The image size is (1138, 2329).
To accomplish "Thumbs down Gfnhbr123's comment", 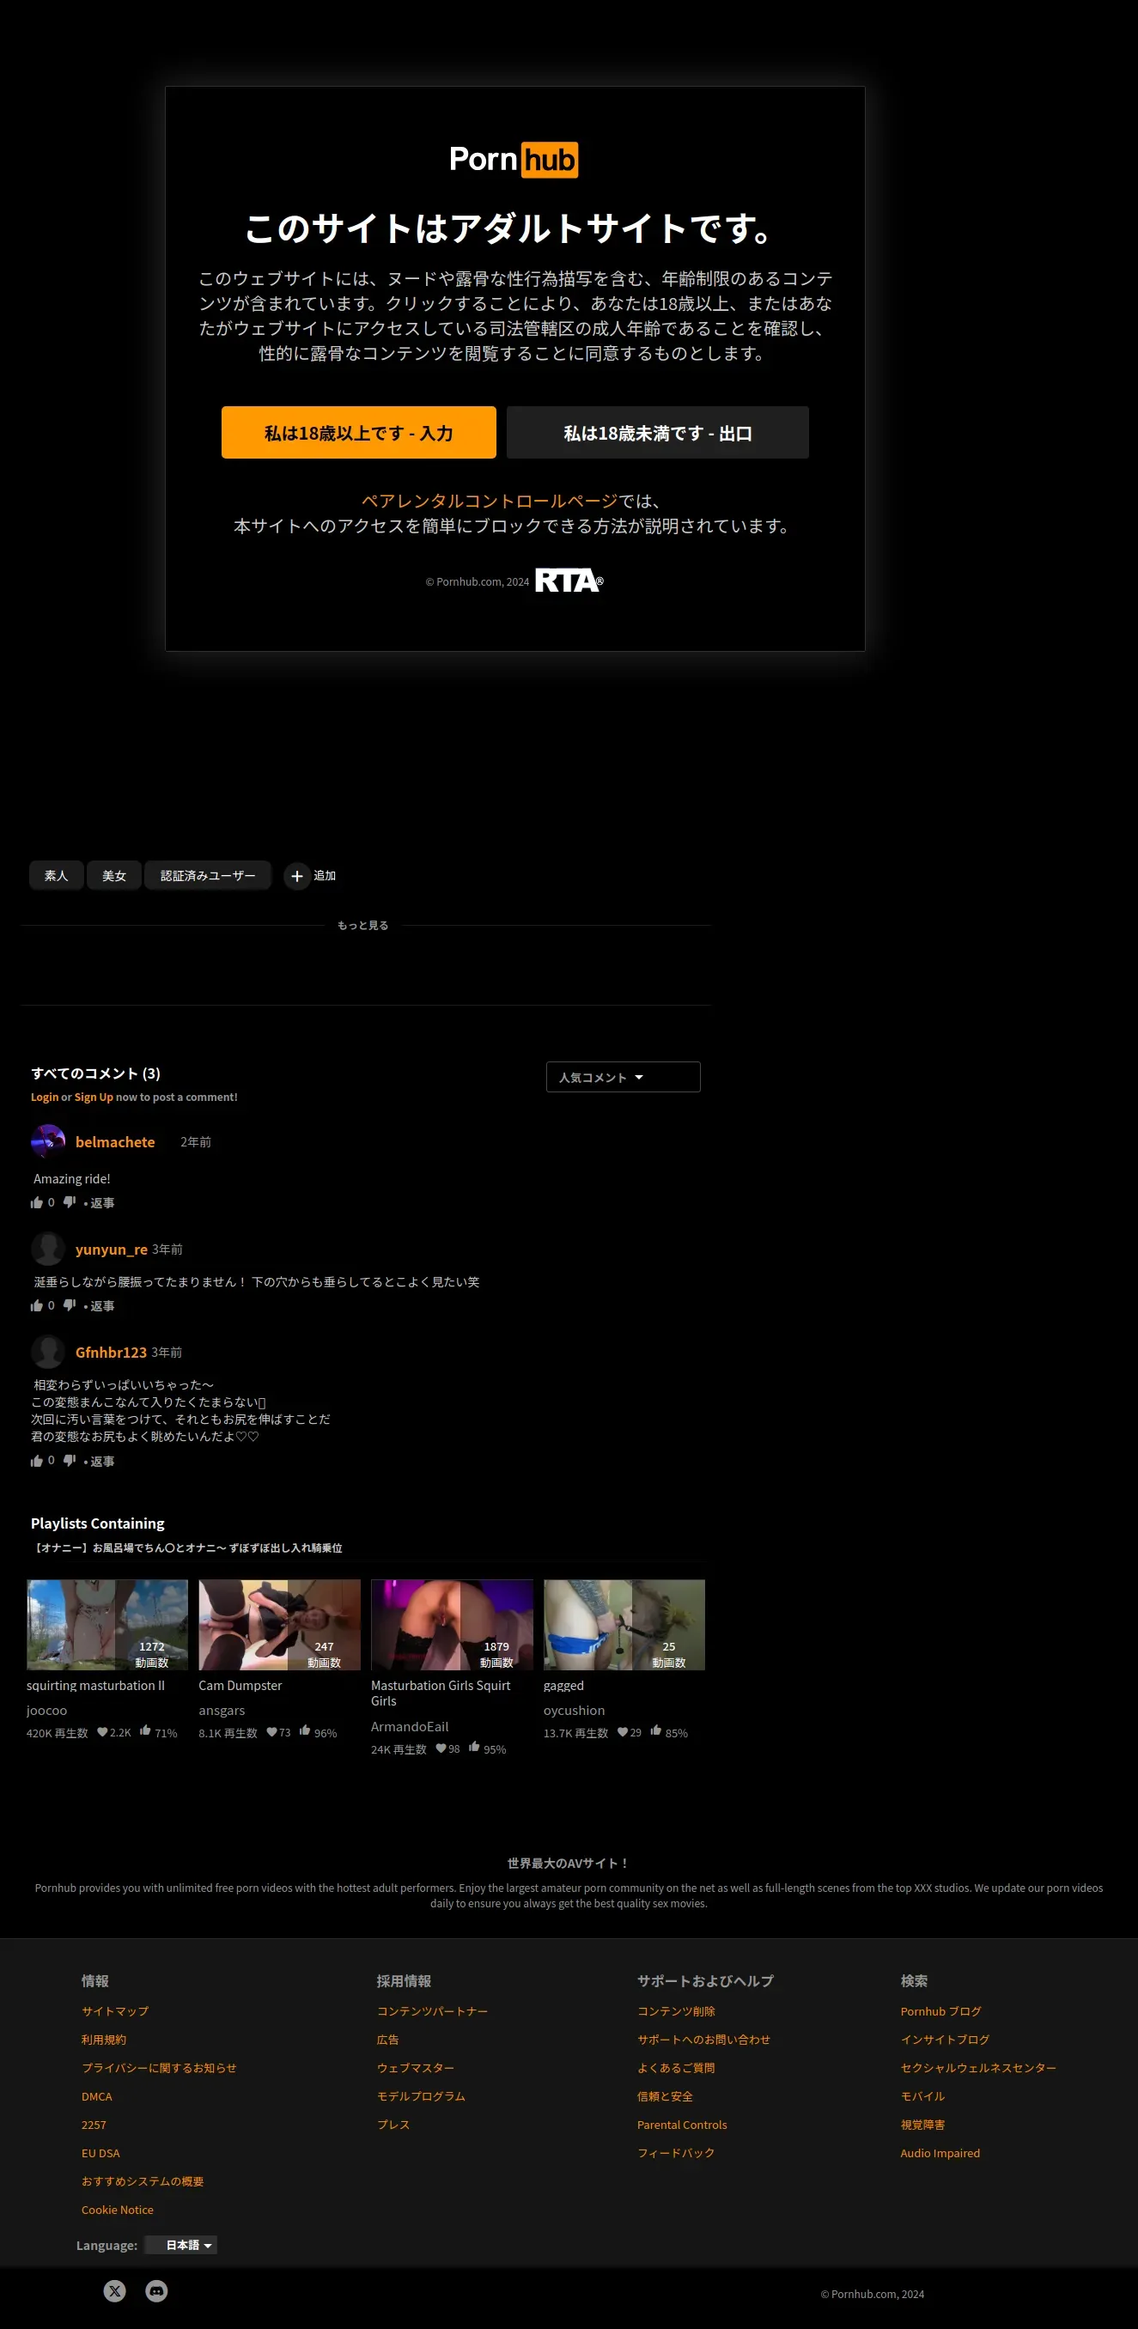I will (x=70, y=1461).
